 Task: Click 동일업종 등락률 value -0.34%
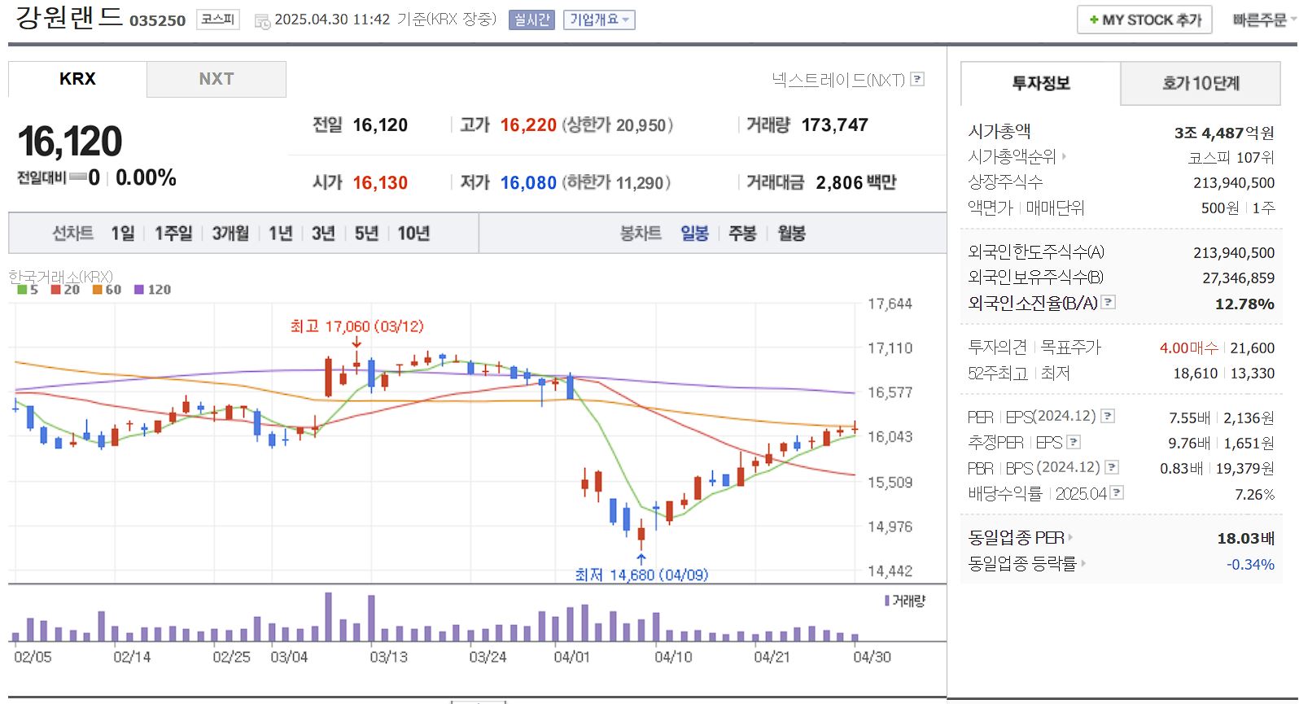click(x=1250, y=565)
